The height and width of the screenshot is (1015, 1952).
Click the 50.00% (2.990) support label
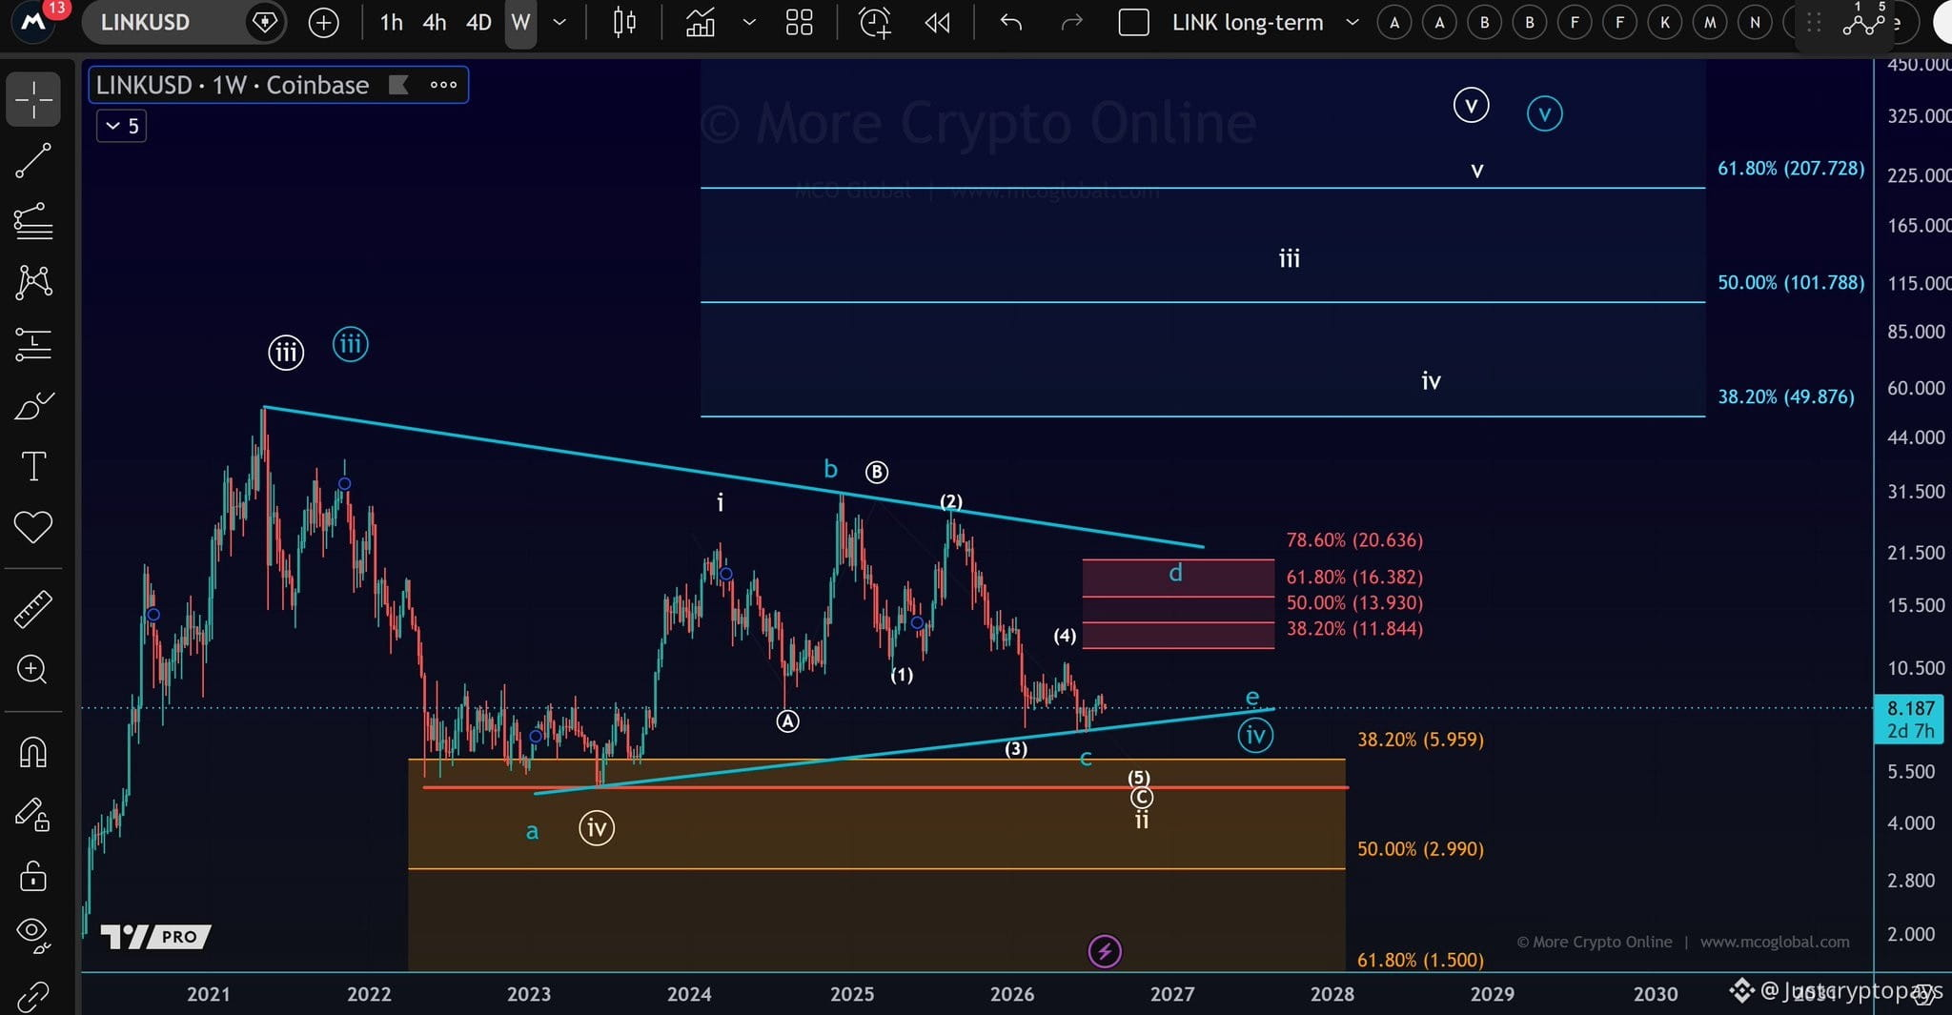coord(1420,849)
